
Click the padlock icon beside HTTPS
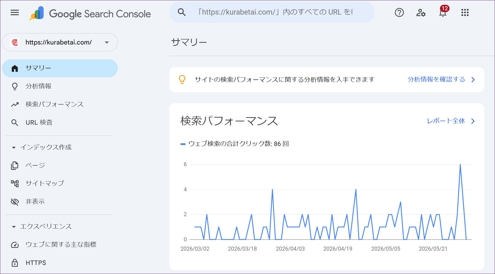pos(15,263)
